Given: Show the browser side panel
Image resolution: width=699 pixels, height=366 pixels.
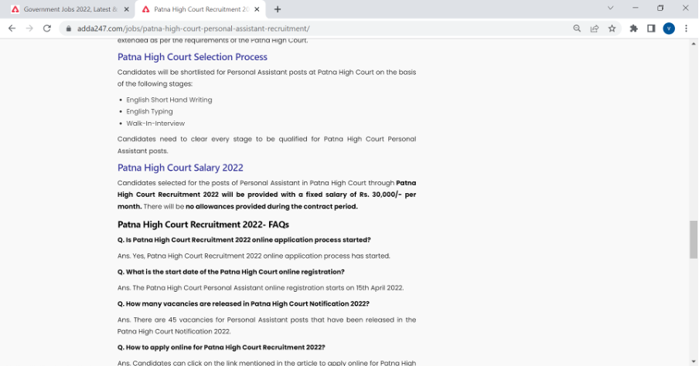Looking at the screenshot, I should [651, 29].
